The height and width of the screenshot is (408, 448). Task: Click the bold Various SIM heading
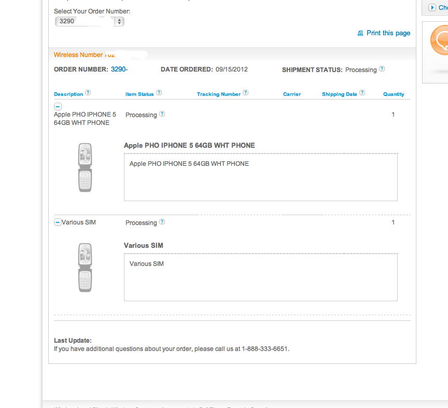tap(144, 245)
